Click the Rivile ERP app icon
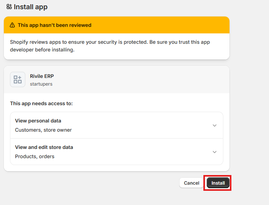Screen dimensions: 269x205 pos(18,79)
